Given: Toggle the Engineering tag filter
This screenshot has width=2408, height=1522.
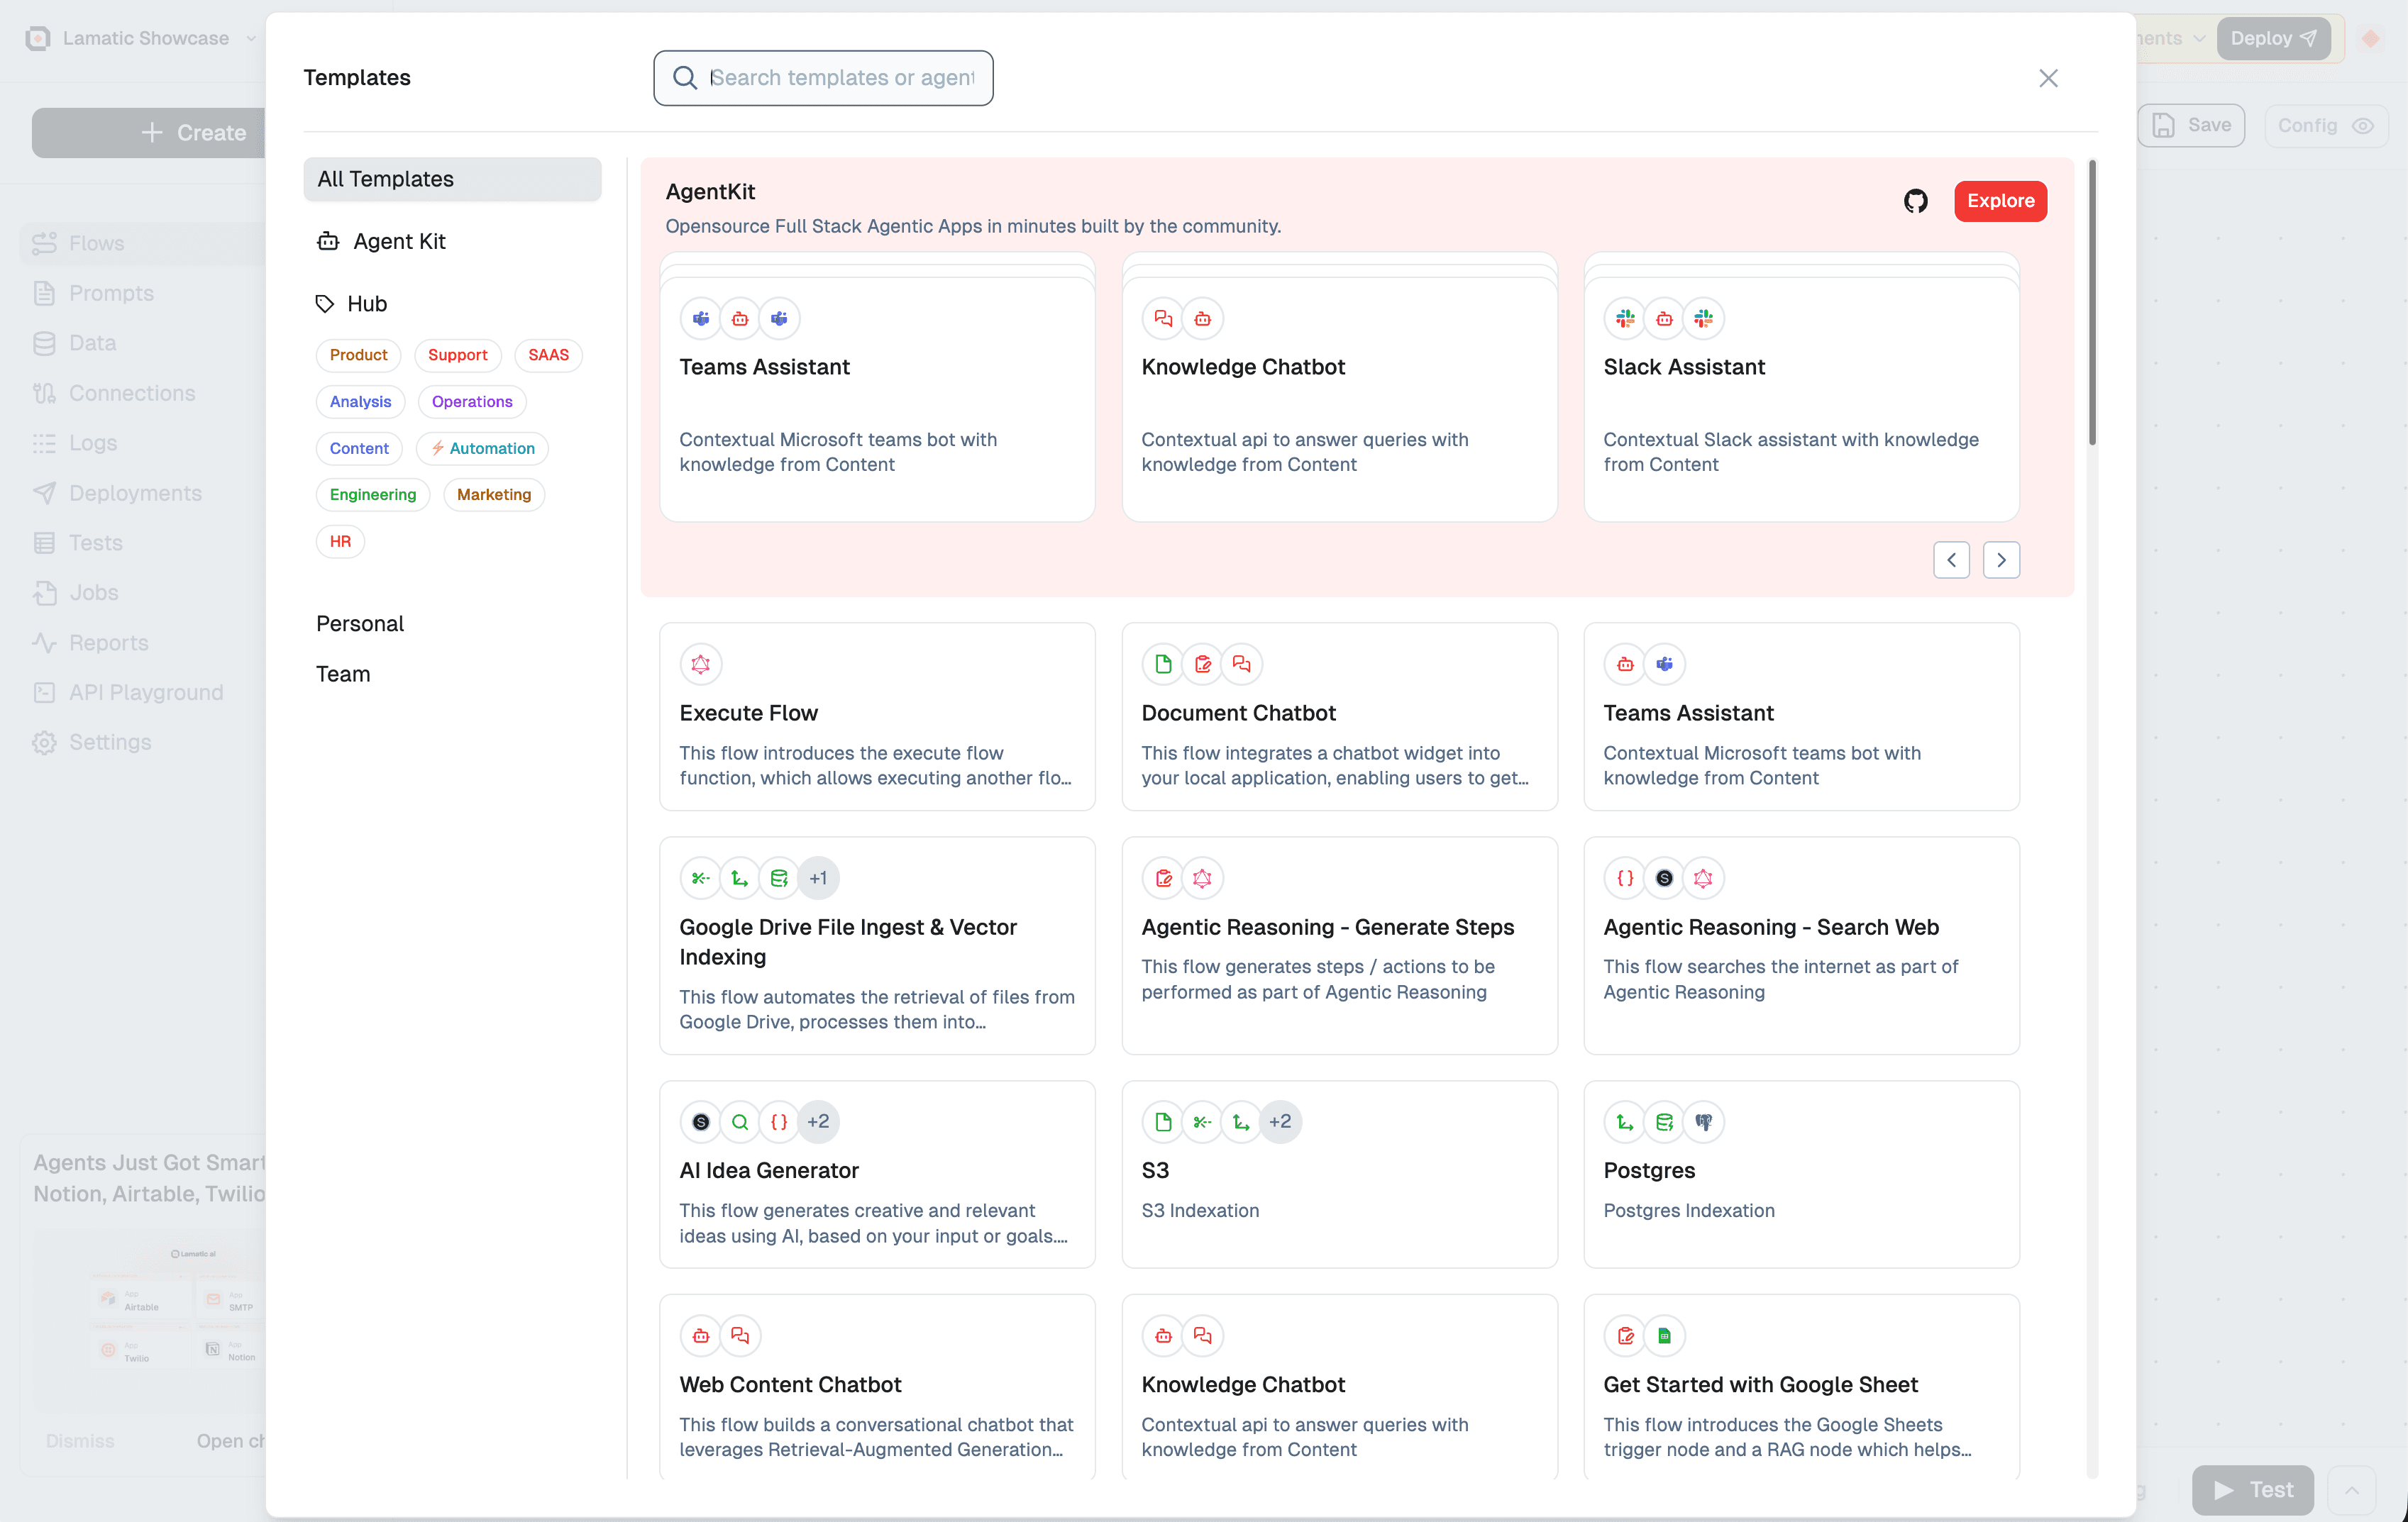Looking at the screenshot, I should 372,494.
